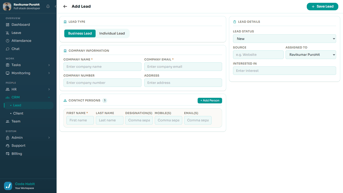The width and height of the screenshot is (343, 193).
Task: Open the user profile avatar
Action: [7, 6]
